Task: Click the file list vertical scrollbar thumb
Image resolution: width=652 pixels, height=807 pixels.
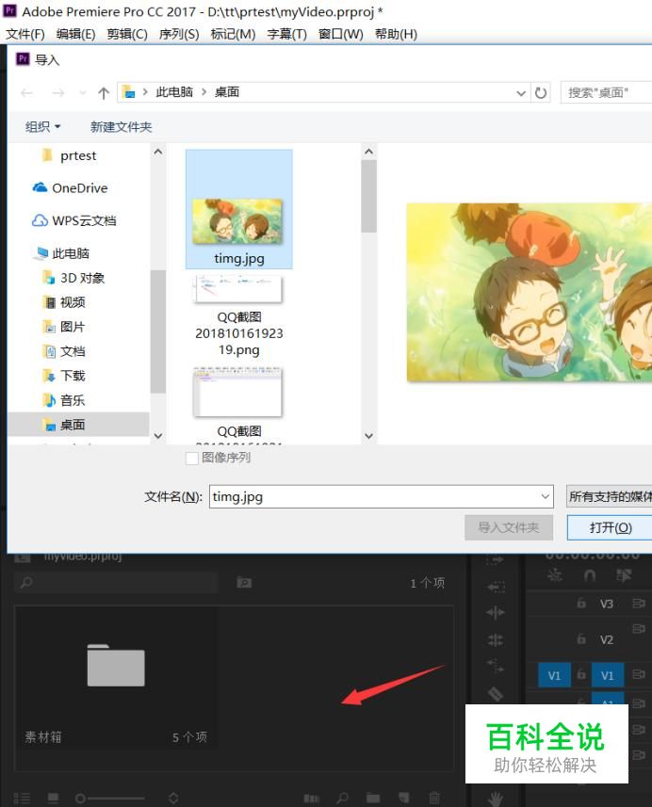Action: (368, 197)
